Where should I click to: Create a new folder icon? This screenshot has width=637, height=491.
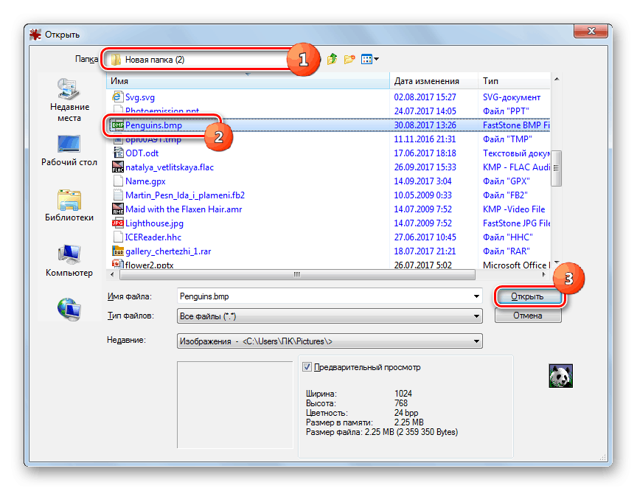click(x=349, y=59)
